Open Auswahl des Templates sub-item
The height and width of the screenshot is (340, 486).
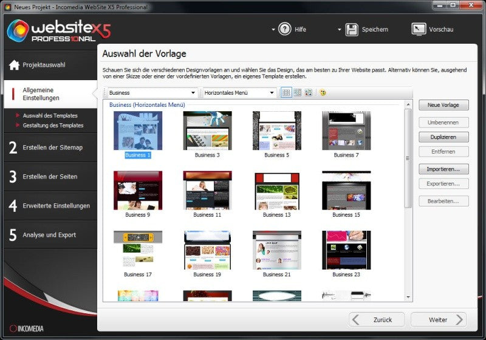(x=50, y=115)
